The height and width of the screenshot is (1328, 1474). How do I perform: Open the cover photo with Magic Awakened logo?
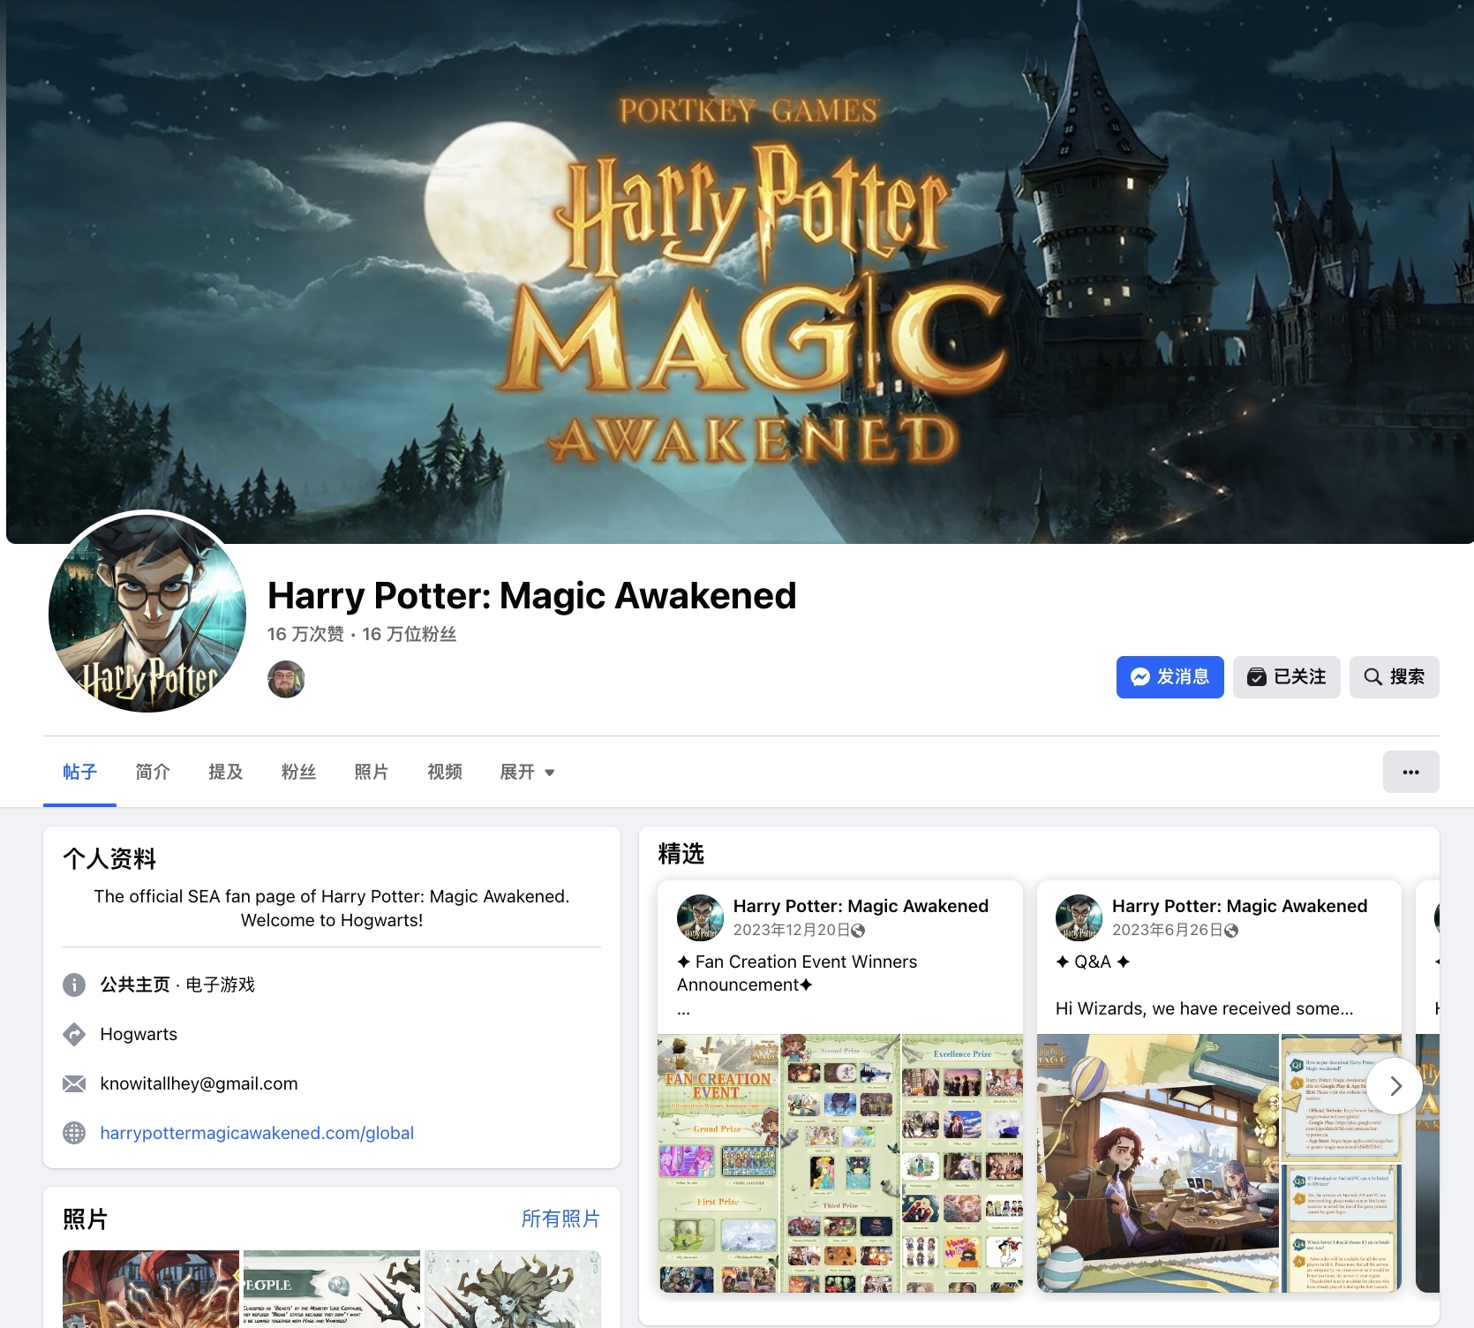point(740,265)
